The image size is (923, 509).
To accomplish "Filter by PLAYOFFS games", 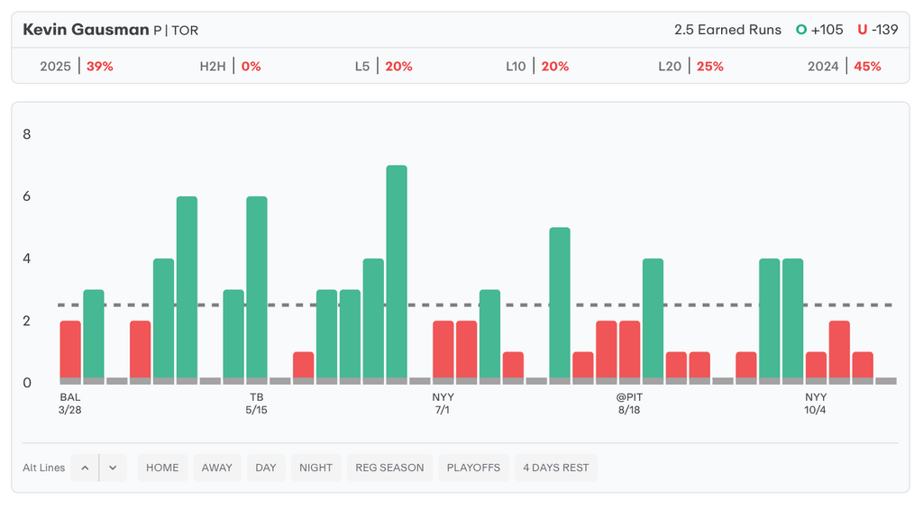I will coord(473,468).
